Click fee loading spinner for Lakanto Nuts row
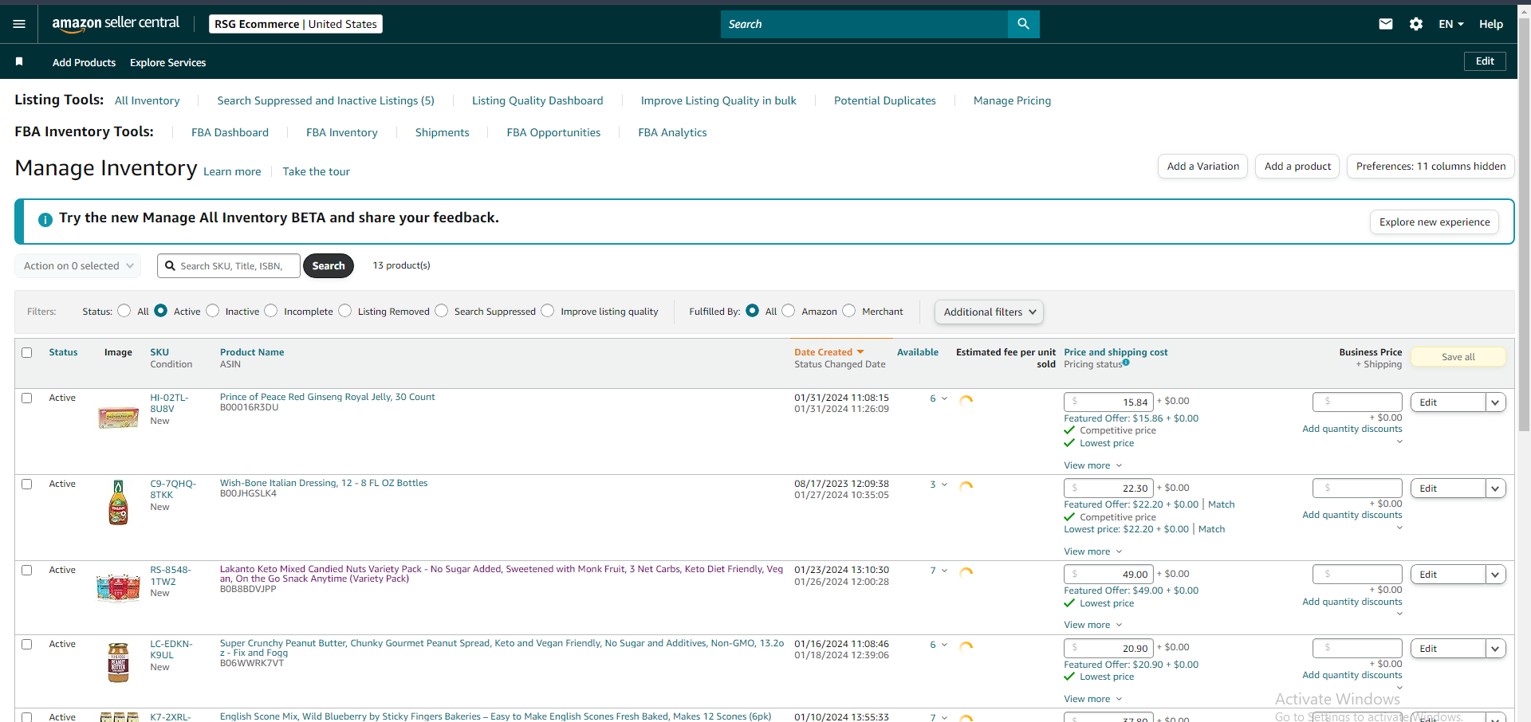 coord(966,572)
